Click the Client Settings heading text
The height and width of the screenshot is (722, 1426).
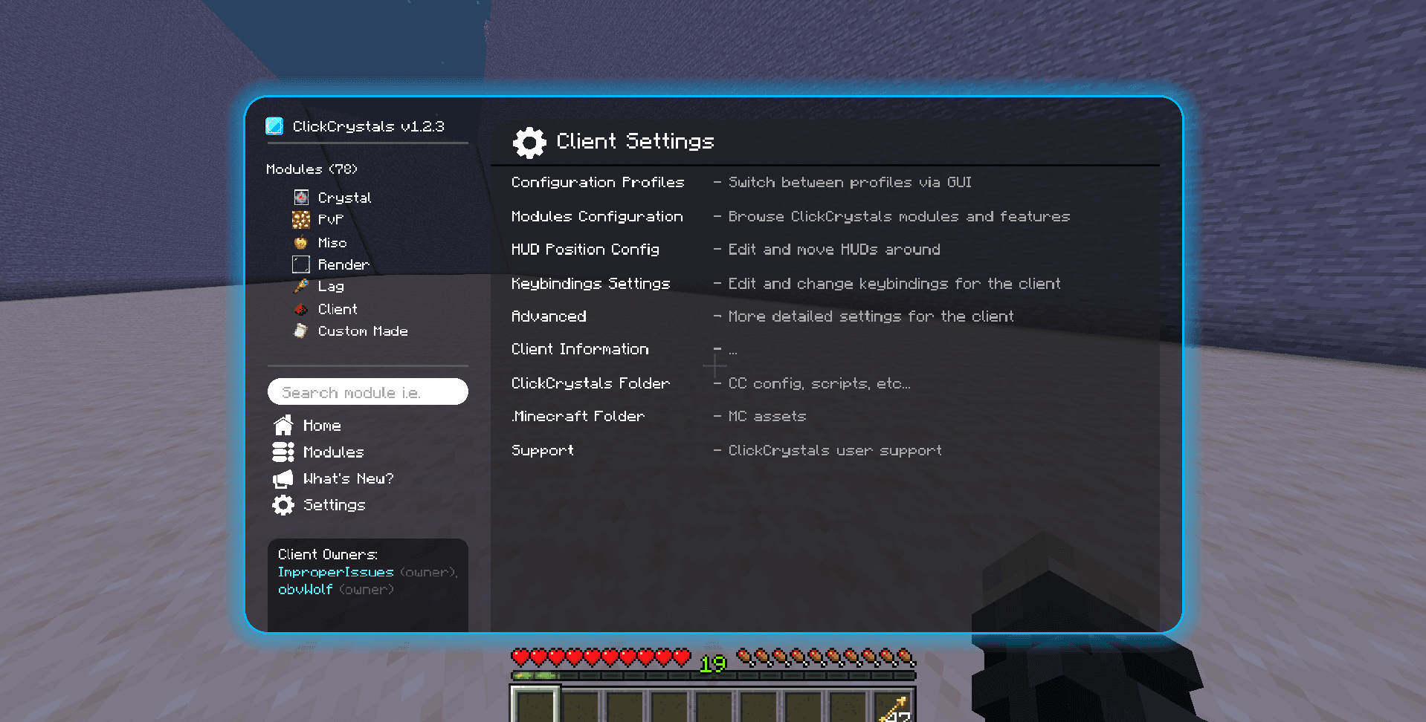tap(635, 141)
